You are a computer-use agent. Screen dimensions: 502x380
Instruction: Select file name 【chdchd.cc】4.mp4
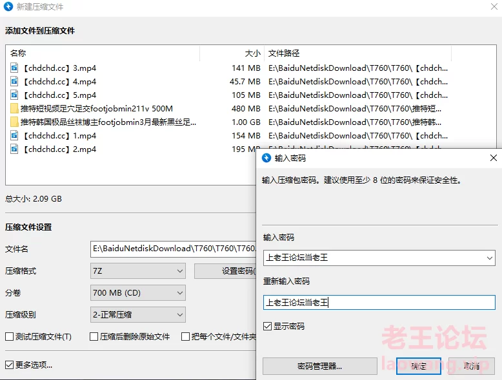pos(59,82)
